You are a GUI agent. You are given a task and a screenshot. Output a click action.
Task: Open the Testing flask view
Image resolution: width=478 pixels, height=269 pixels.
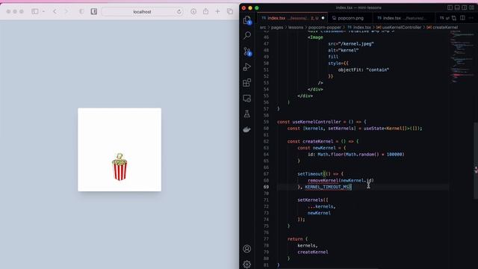247,114
